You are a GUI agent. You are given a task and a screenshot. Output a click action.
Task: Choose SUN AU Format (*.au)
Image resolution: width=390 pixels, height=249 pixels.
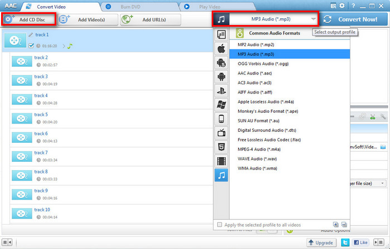click(290, 121)
